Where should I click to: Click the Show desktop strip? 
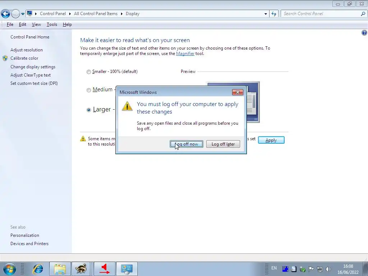366,269
